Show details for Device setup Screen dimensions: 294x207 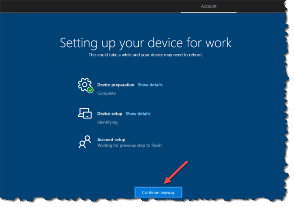point(138,114)
